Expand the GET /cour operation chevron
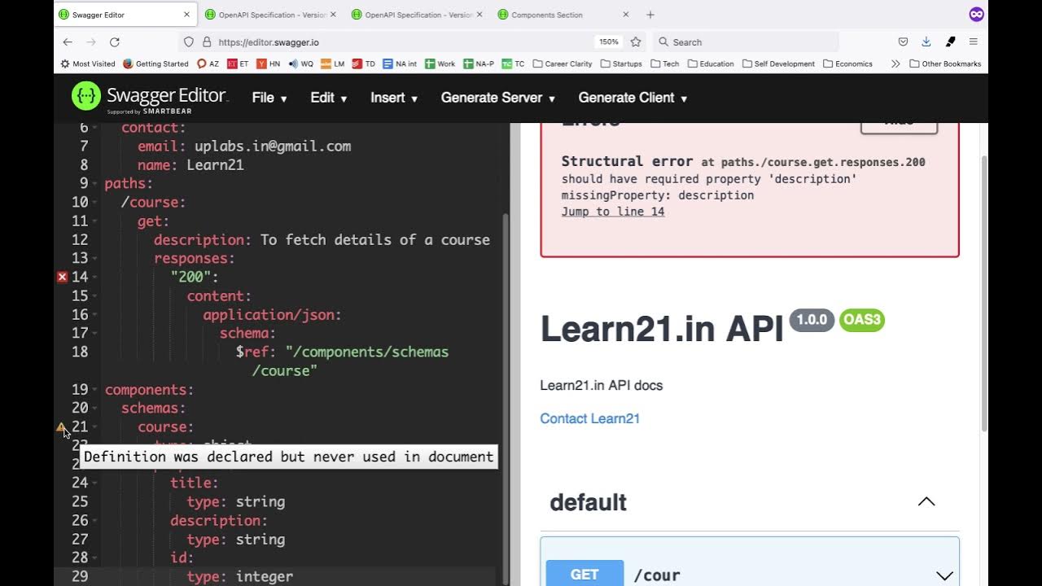This screenshot has height=586, width=1042. (x=944, y=575)
